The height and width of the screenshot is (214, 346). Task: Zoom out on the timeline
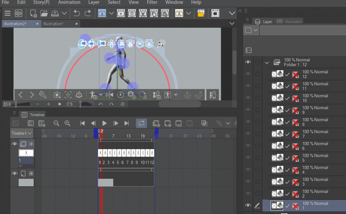[56, 123]
